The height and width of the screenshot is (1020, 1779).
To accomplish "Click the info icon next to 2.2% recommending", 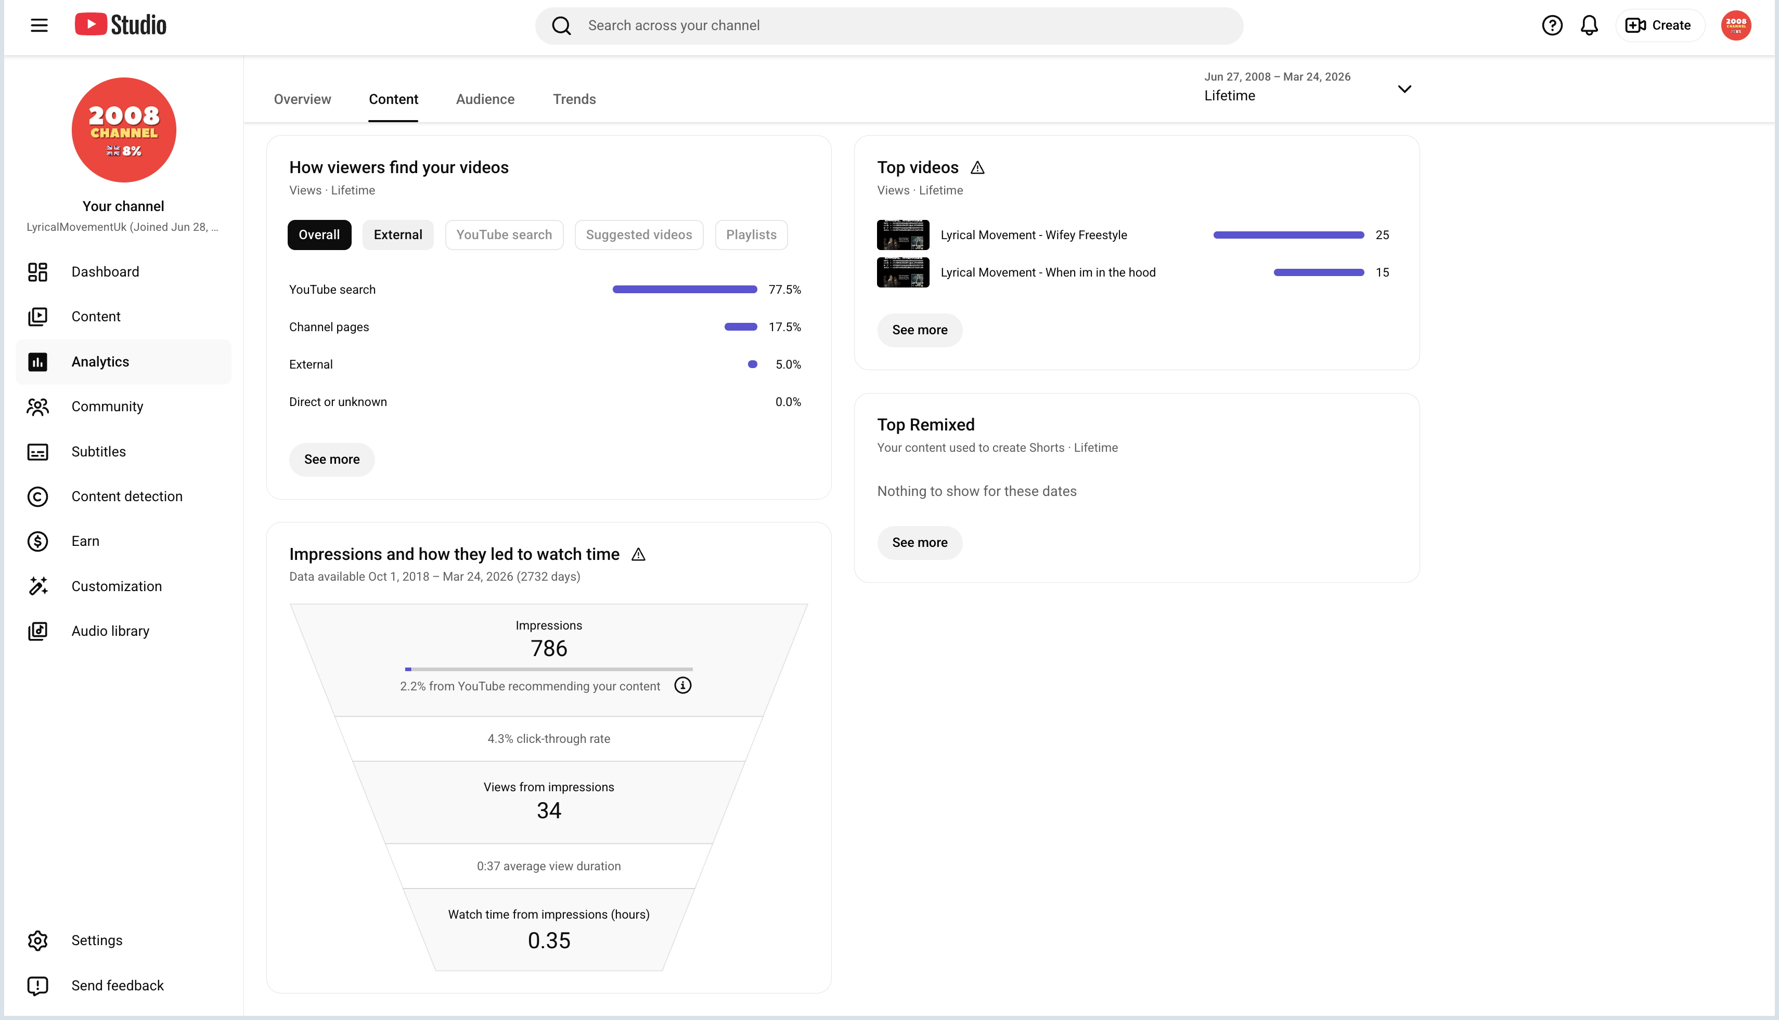I will click(682, 685).
